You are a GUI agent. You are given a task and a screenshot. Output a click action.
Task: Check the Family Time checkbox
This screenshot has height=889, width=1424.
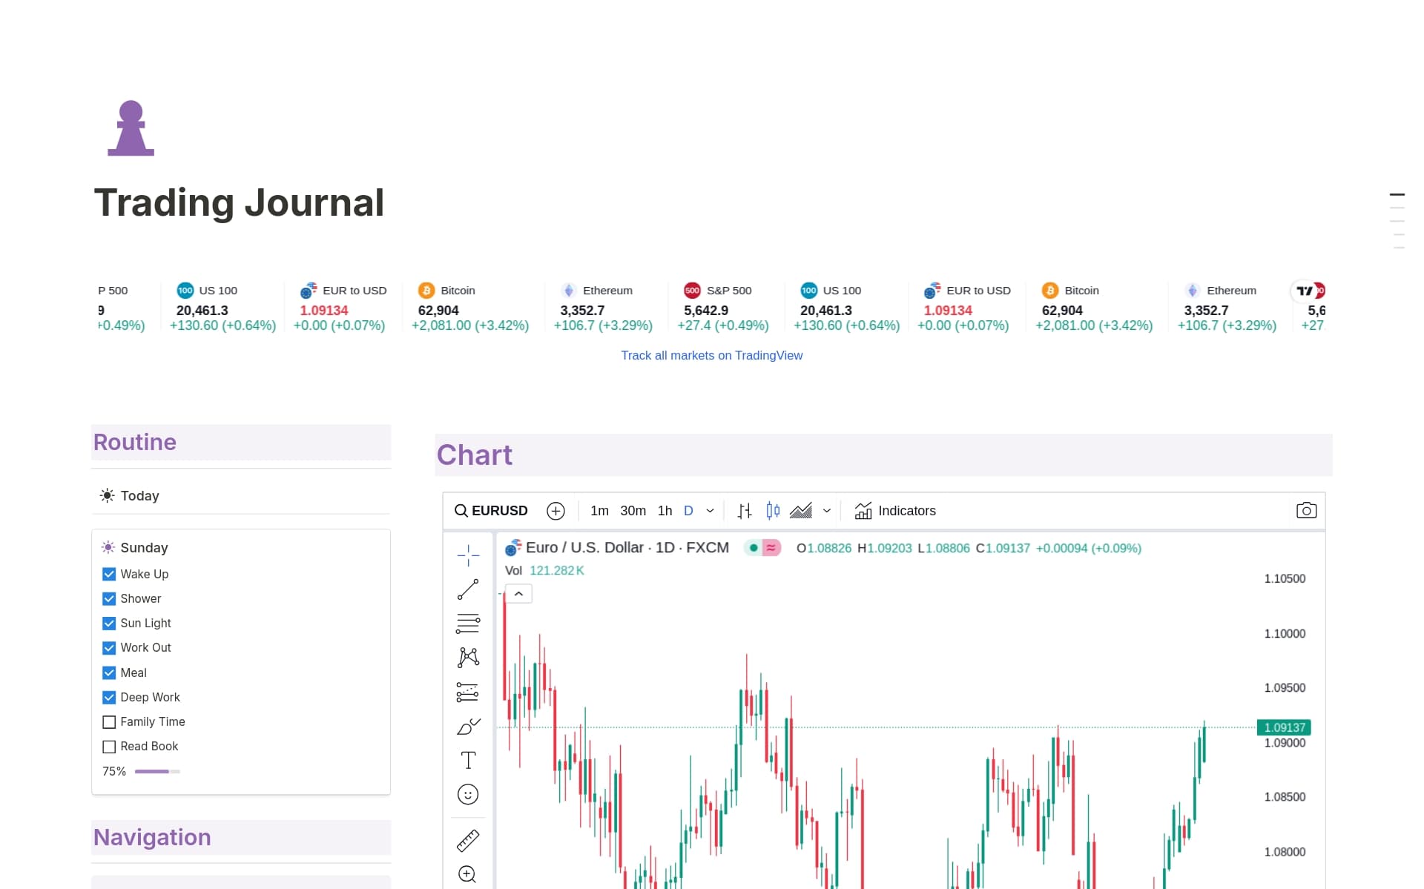[x=109, y=721]
